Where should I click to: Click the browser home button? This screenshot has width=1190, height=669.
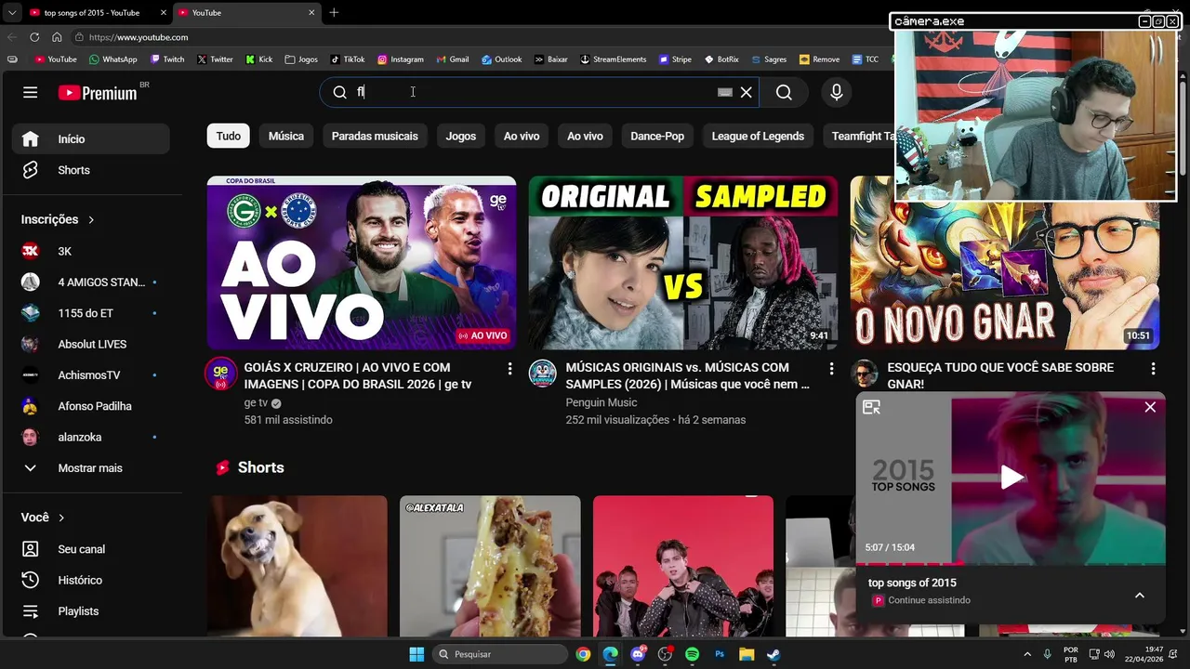(57, 37)
